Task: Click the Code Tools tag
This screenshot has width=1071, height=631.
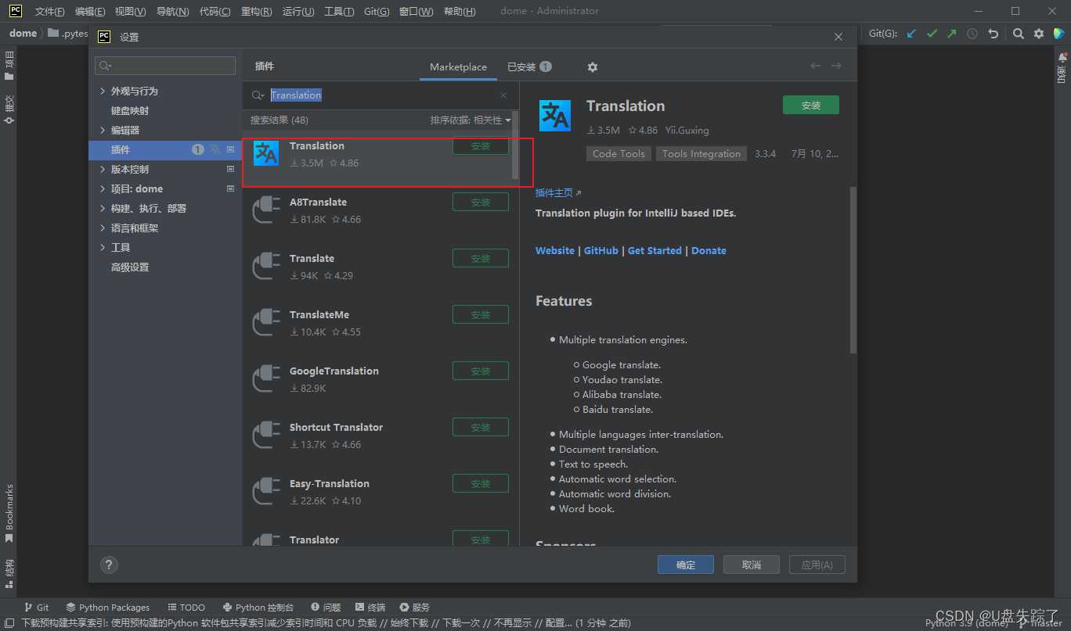Action: coord(618,154)
